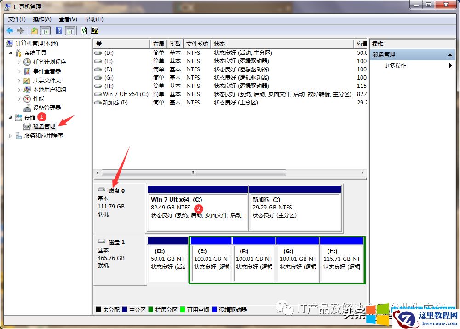Select the 磁盘 0 disk label
The width and height of the screenshot is (460, 329).
116,191
